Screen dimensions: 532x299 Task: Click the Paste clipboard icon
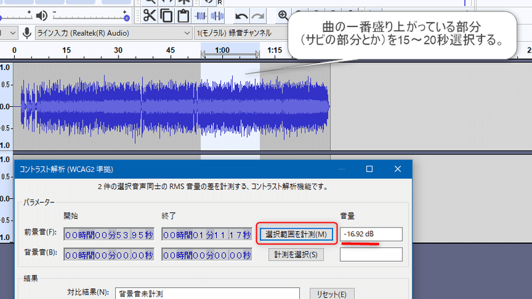184,15
